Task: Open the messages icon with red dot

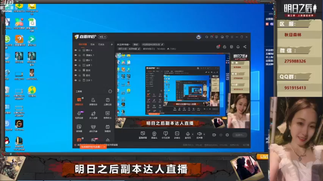Action: pos(212,37)
